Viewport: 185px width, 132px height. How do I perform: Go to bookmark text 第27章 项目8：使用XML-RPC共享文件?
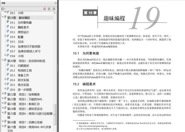tap(29, 129)
